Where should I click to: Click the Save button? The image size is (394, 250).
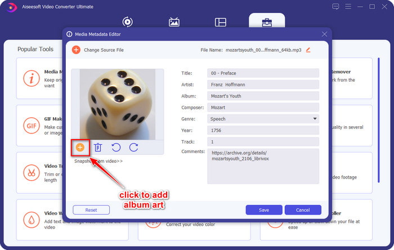pos(264,210)
